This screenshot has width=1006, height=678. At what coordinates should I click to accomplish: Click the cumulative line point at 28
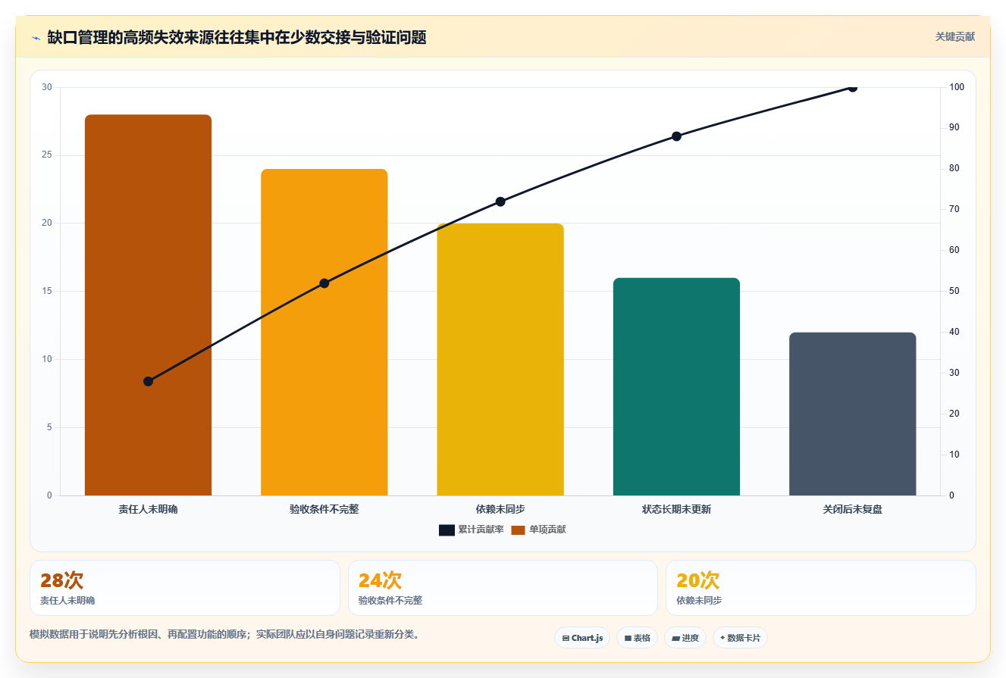pyautogui.click(x=148, y=381)
